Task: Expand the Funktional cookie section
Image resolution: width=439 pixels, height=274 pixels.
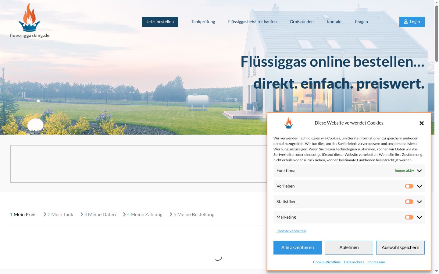Action: coord(419,171)
